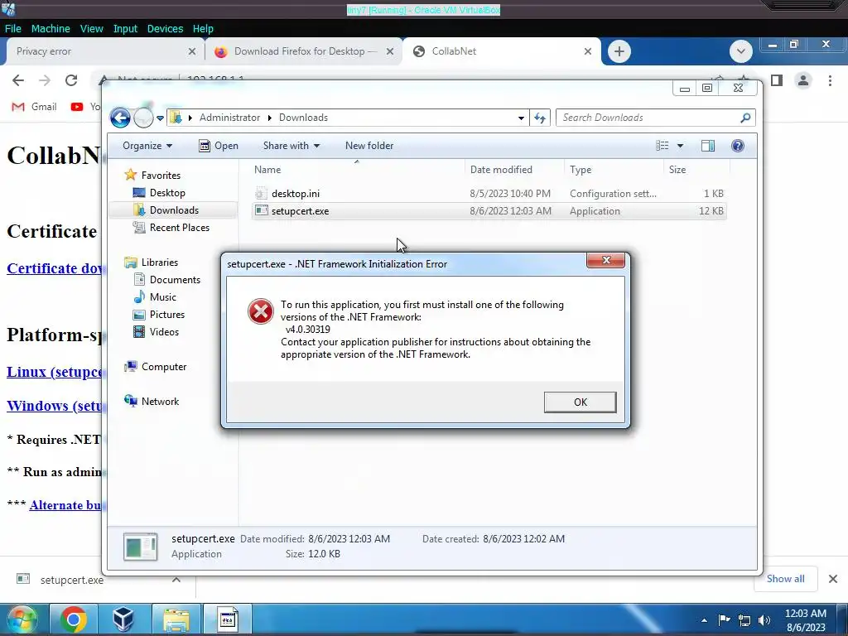The width and height of the screenshot is (848, 636).
Task: Open Chrome tab search dropdown
Action: coord(741,51)
